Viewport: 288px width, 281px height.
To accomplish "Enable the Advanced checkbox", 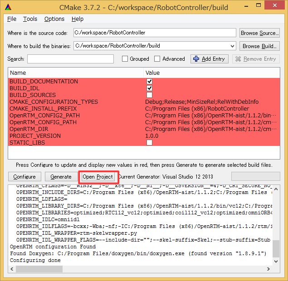I will [x=157, y=59].
